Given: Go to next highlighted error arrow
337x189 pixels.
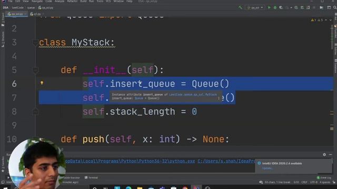Looking at the screenshot, I should tap(331, 20).
